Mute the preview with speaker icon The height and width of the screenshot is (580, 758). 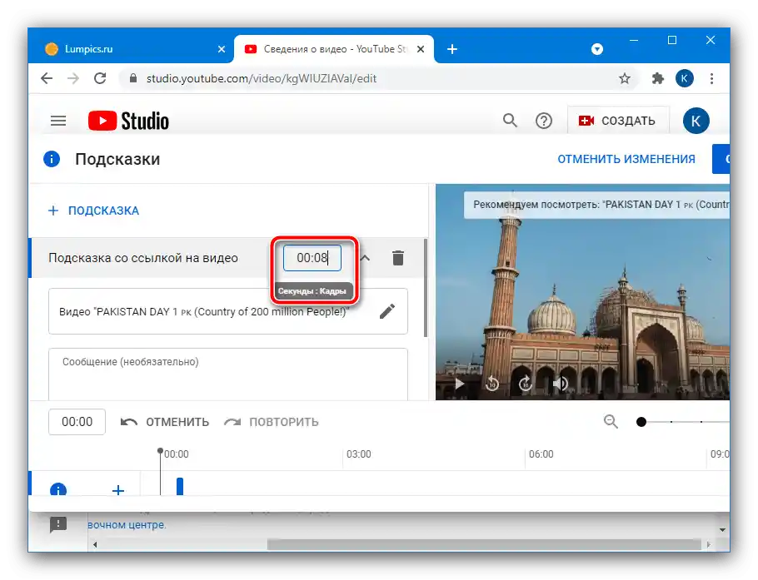(560, 384)
